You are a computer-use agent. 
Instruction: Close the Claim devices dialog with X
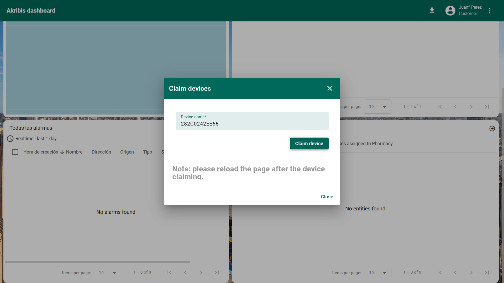(x=330, y=89)
